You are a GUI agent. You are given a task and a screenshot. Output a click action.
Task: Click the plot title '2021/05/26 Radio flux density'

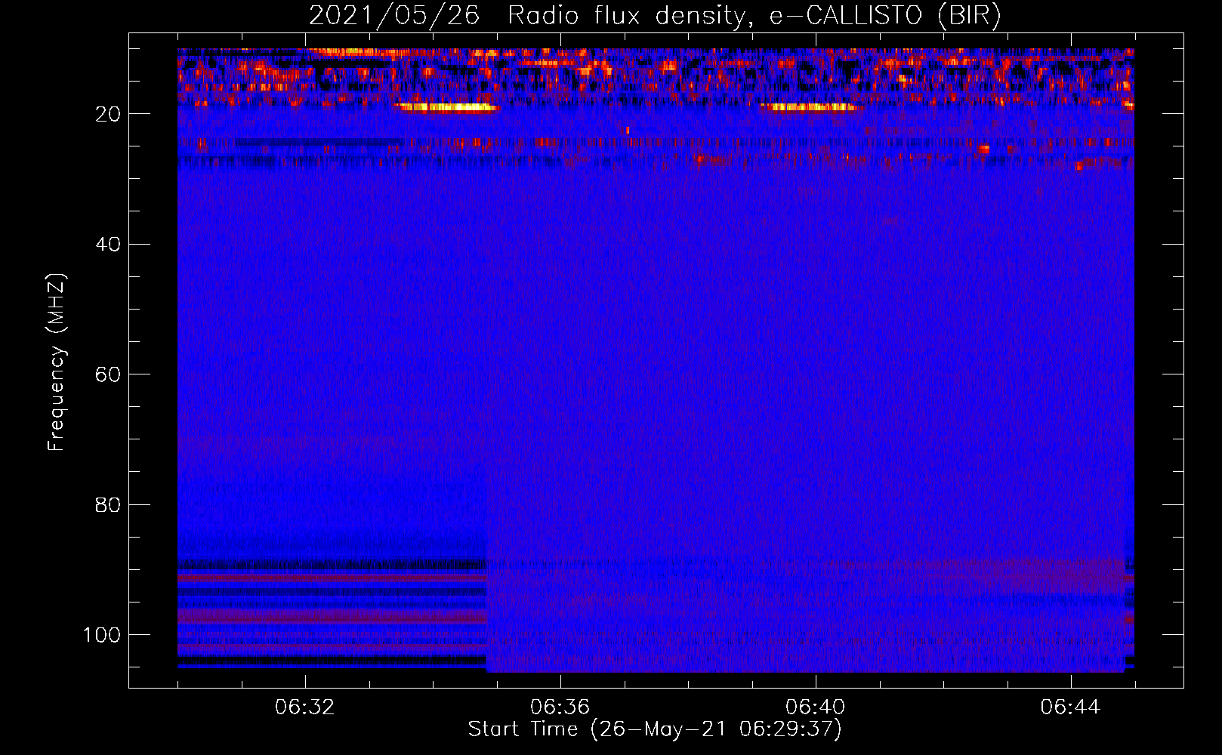[655, 15]
